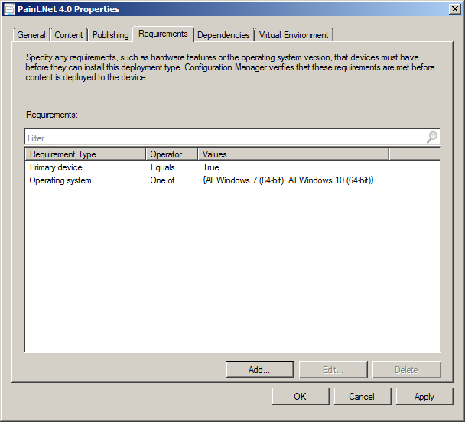
Task: Click the 'True' value cell
Action: pos(211,167)
